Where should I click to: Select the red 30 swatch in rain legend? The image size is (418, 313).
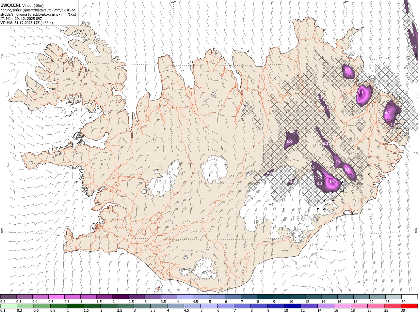click(x=410, y=306)
